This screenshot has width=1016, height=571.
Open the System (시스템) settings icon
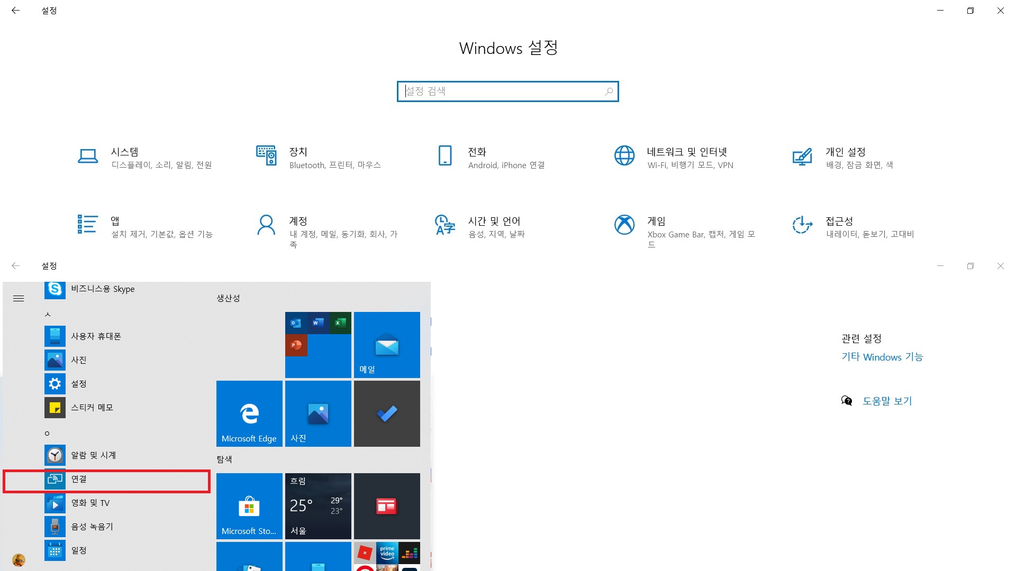coord(88,156)
